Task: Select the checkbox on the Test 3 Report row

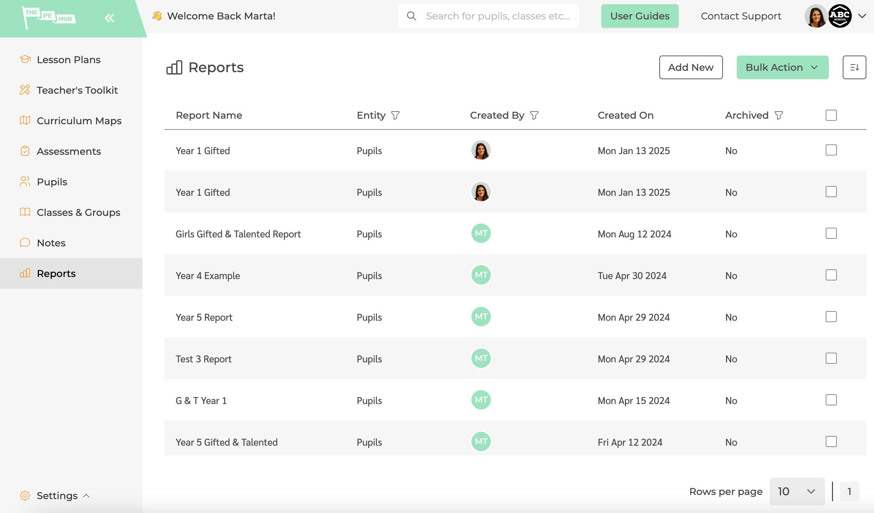Action: (x=831, y=358)
